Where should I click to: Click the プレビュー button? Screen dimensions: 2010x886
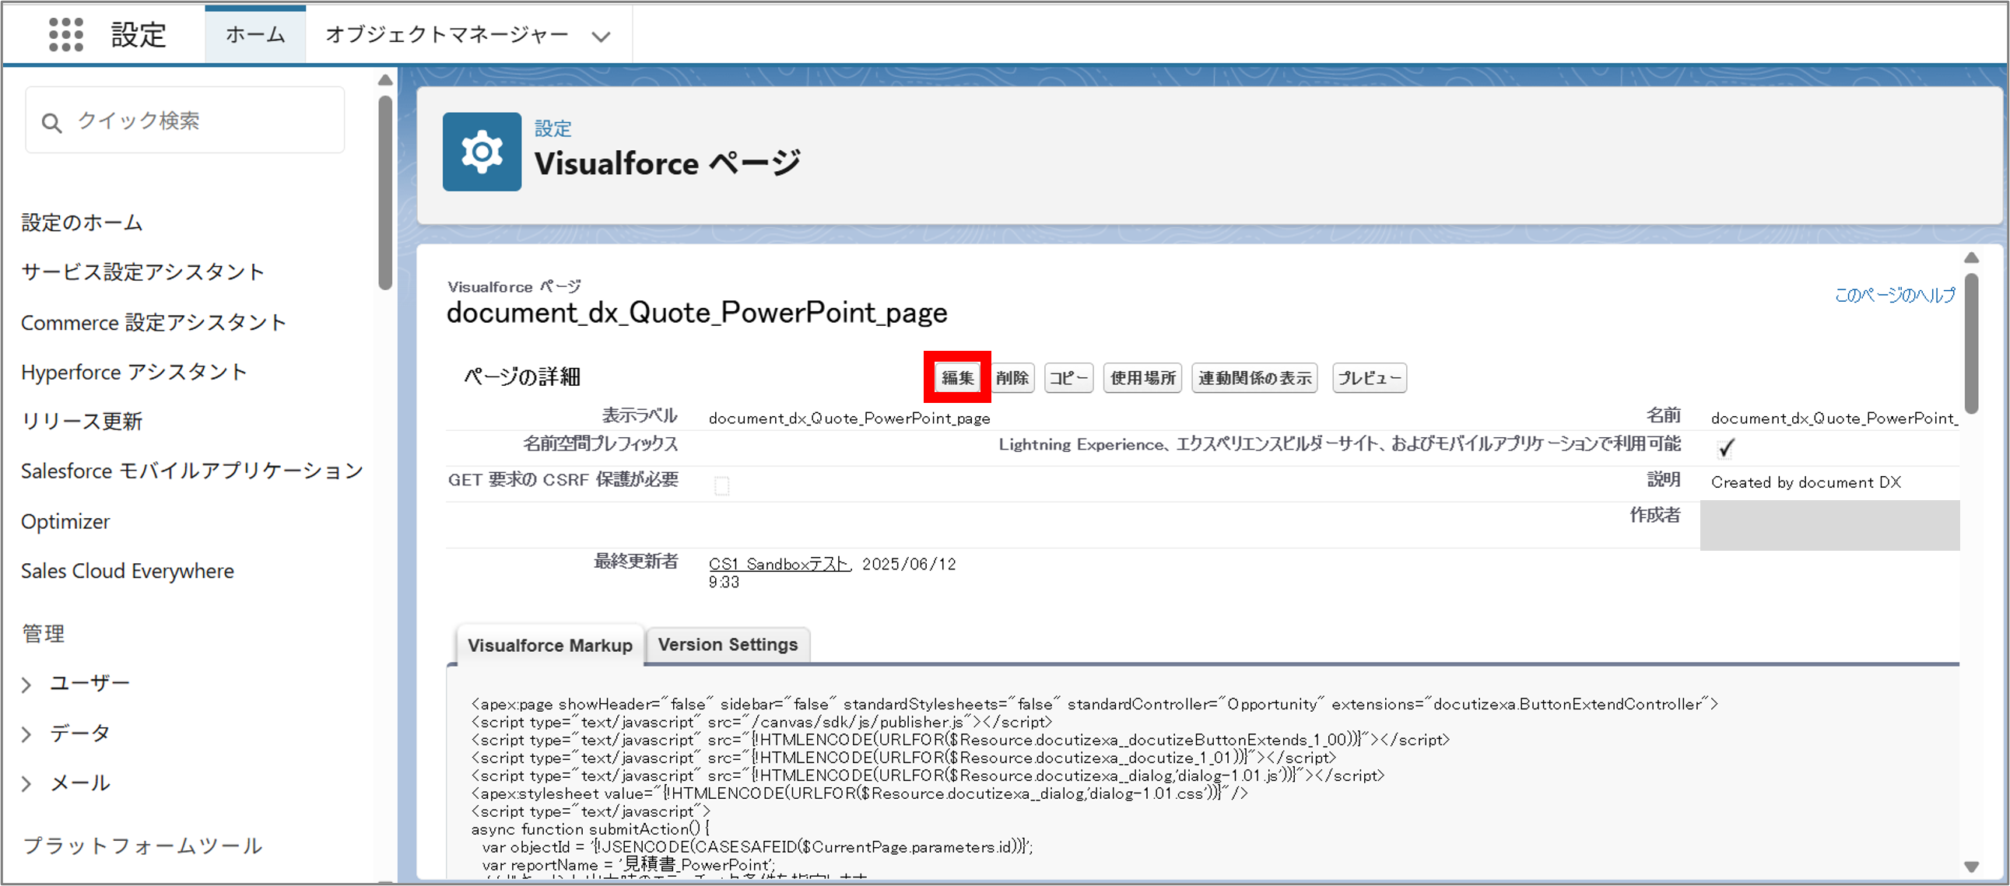(x=1369, y=377)
